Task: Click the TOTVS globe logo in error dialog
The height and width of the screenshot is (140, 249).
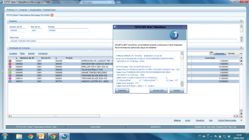Action: click(x=174, y=35)
